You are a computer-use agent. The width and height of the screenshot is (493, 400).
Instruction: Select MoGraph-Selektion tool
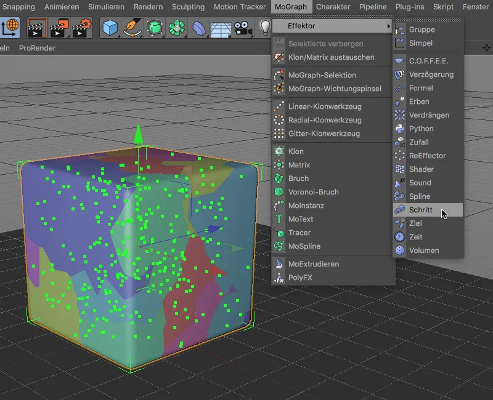pyautogui.click(x=332, y=75)
